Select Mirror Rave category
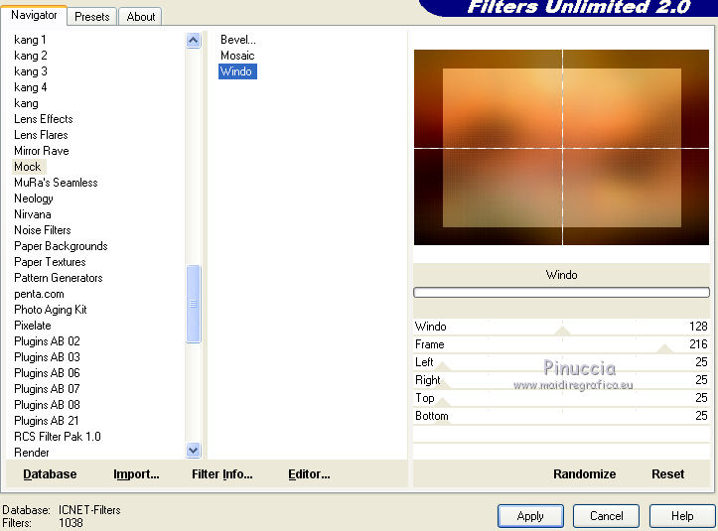The image size is (718, 531). coord(41,151)
